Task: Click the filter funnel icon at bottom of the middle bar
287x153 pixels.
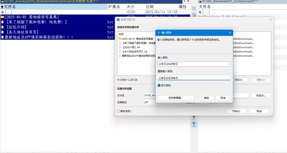Action: [x=194, y=124]
